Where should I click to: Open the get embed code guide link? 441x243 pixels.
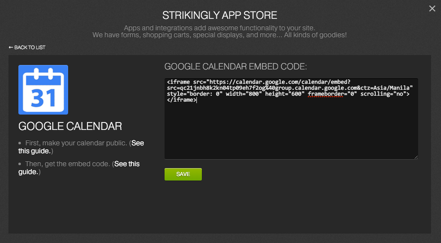click(79, 168)
